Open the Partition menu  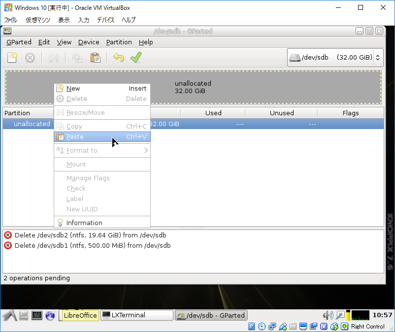tap(119, 42)
